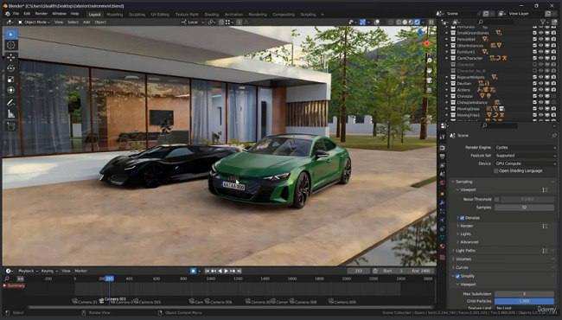Select the Add Cube tool
This screenshot has width=562, height=320.
coord(10,126)
